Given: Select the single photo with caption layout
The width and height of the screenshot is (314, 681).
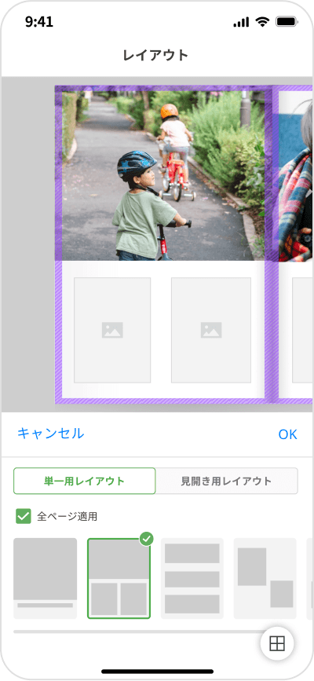Looking at the screenshot, I should coord(46,578).
